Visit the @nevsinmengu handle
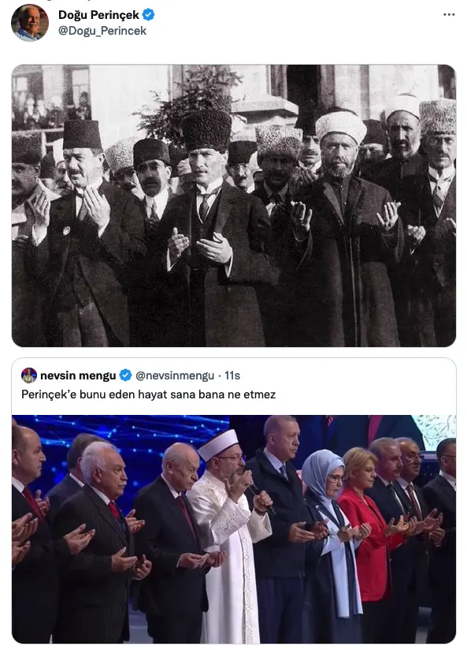This screenshot has height=650, width=467. [x=175, y=375]
